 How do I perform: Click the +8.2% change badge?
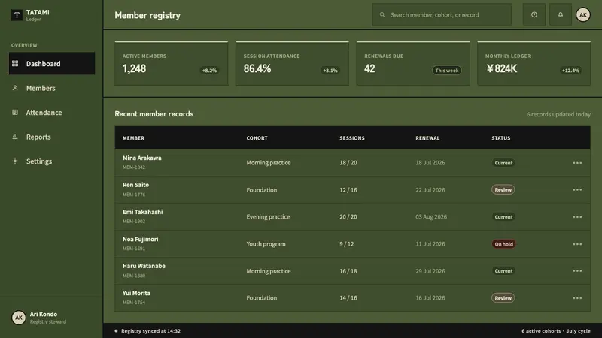coord(210,71)
